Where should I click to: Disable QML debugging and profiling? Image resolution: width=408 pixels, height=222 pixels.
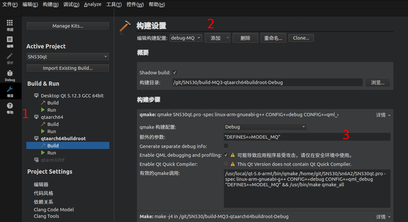[x=226, y=155]
